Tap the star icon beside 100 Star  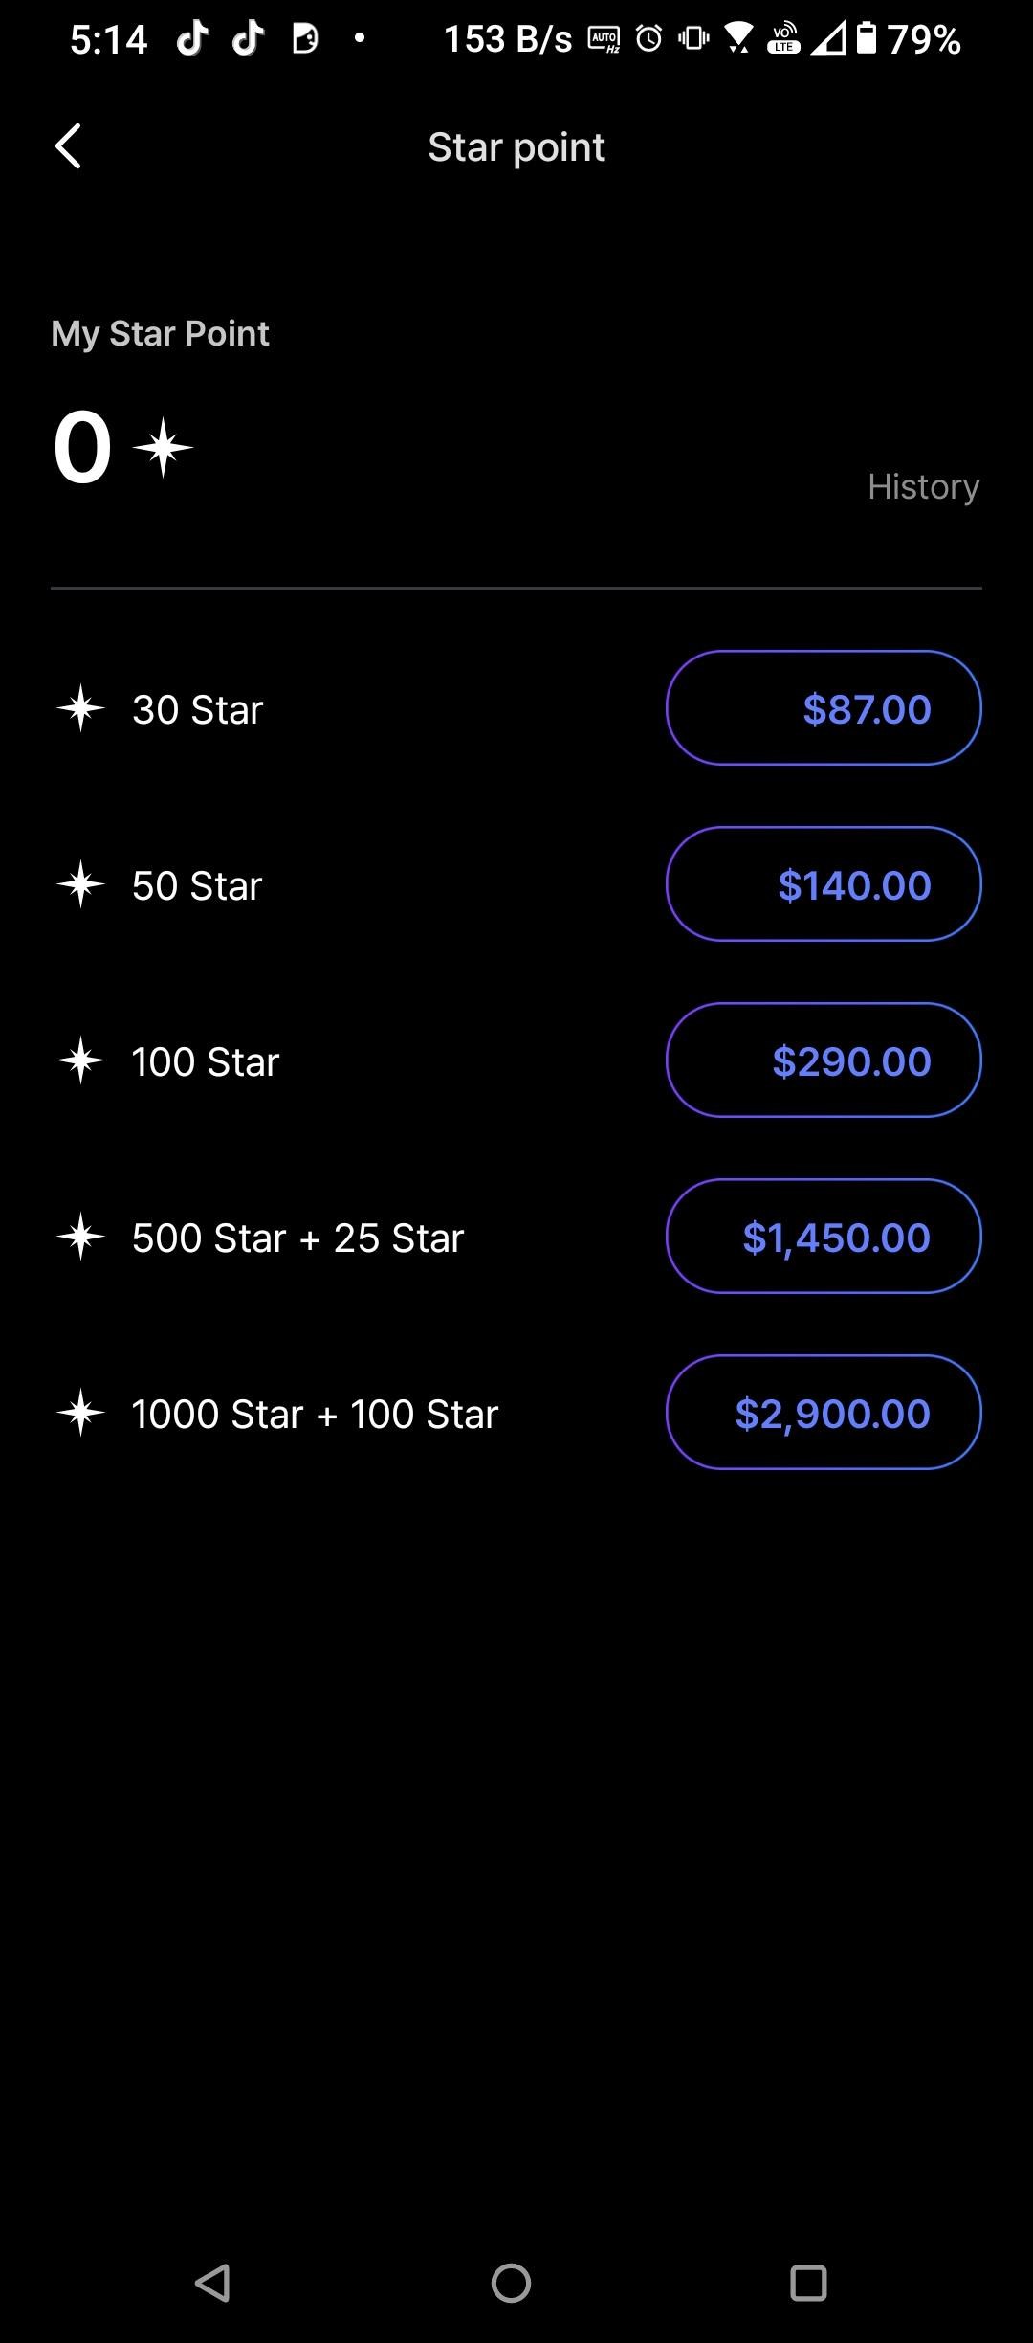(80, 1060)
